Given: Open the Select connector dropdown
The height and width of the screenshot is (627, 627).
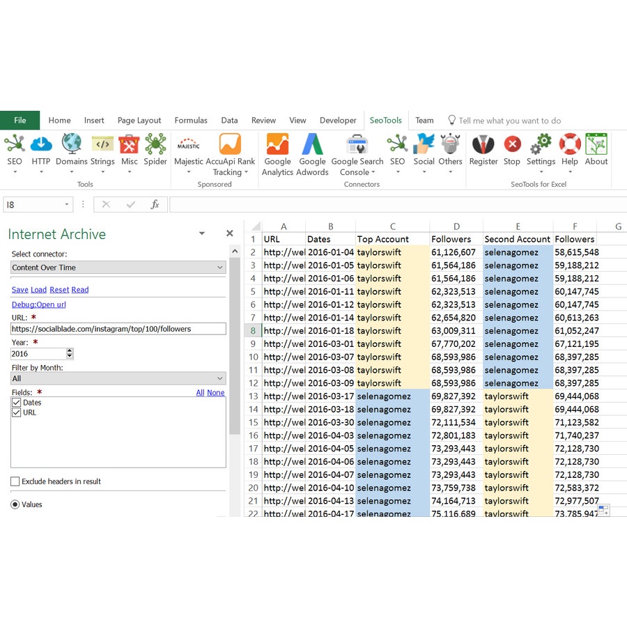Looking at the screenshot, I should point(220,267).
